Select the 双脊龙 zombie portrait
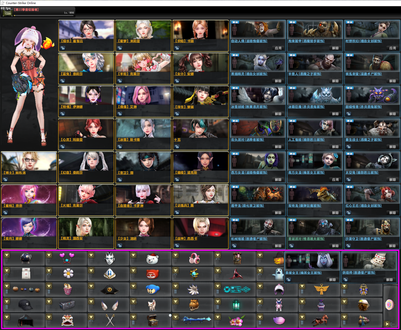This screenshot has width=401, height=330. pos(315,194)
